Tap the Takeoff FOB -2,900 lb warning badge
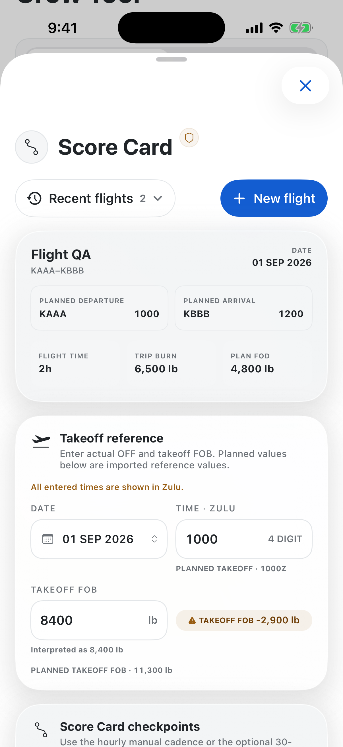This screenshot has height=747, width=343. 244,620
